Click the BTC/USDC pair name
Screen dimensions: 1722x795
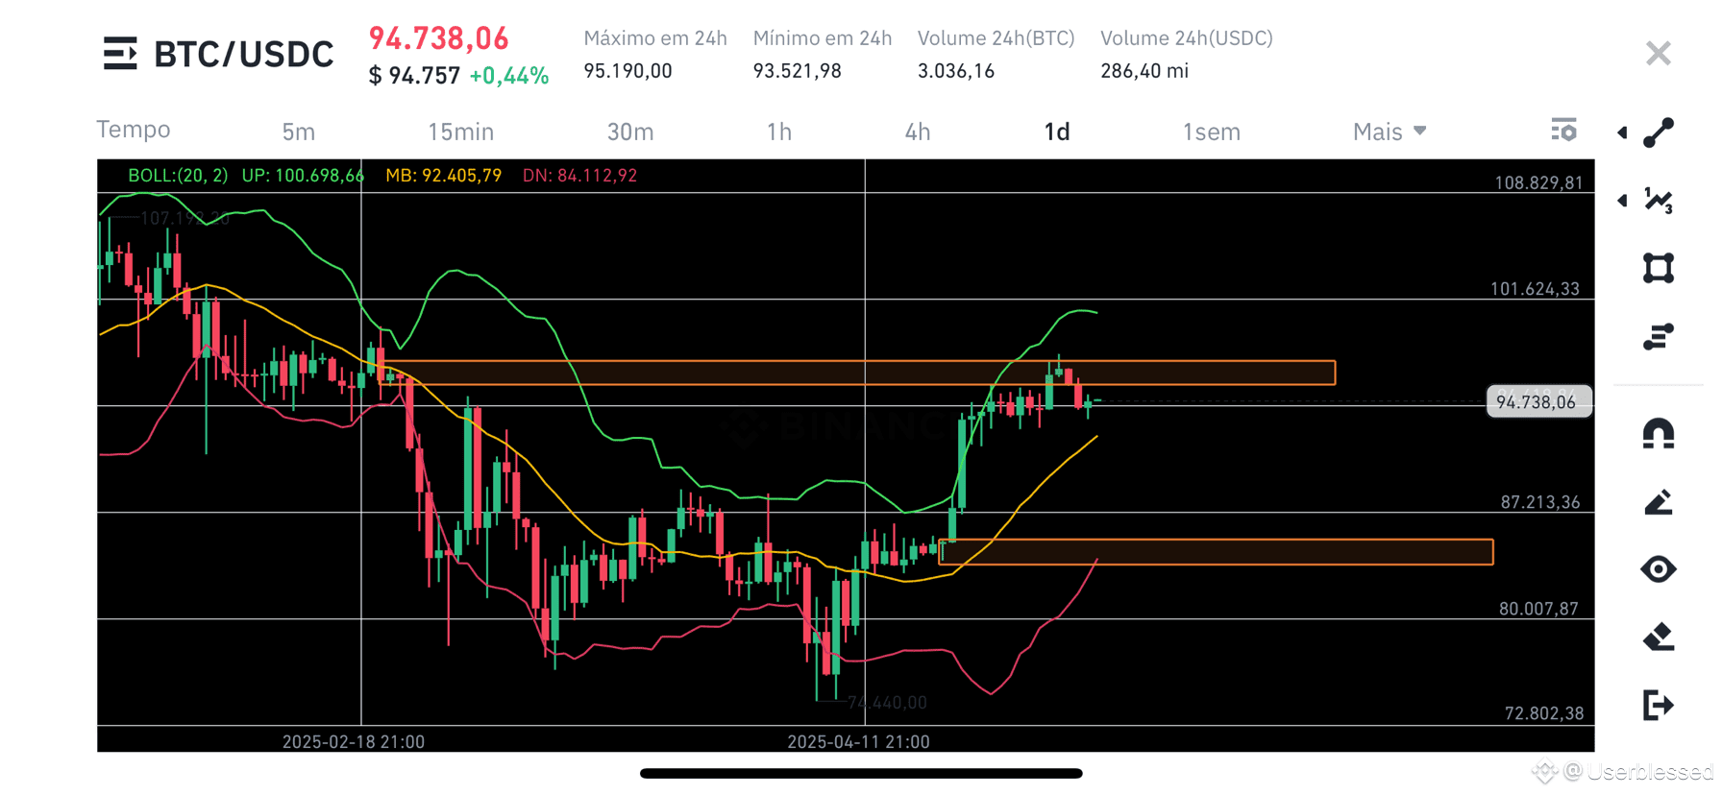(x=244, y=55)
